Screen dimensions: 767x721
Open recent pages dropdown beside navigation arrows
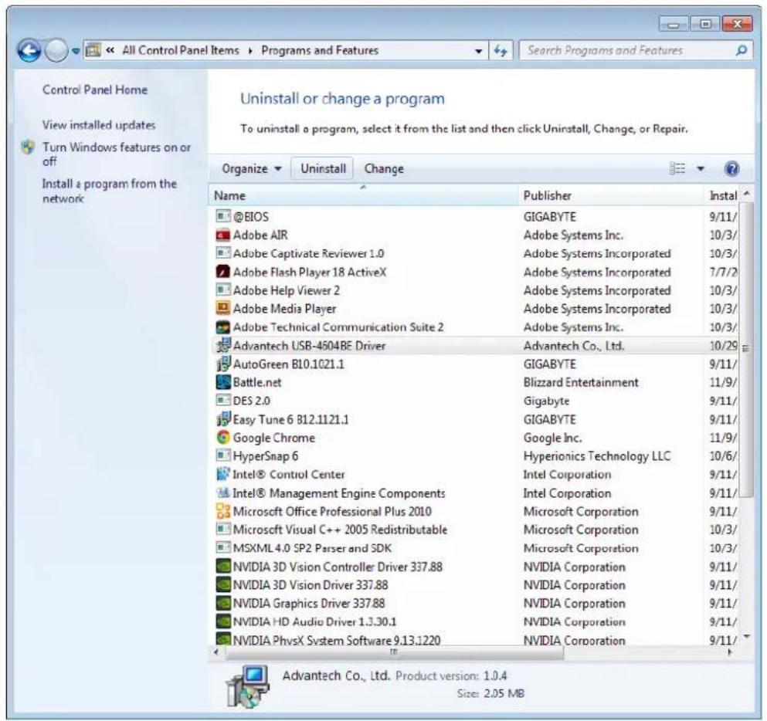[76, 51]
